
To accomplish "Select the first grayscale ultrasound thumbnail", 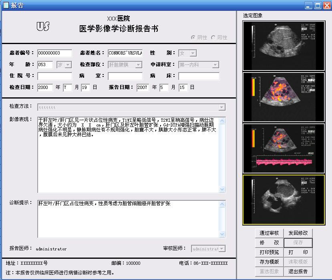I will (x=284, y=46).
